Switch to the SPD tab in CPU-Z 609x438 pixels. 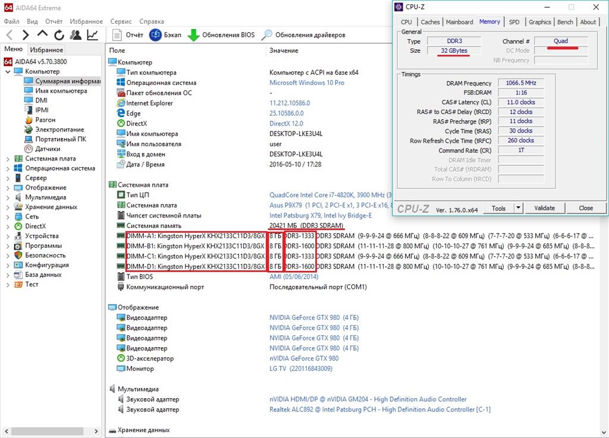tap(514, 22)
